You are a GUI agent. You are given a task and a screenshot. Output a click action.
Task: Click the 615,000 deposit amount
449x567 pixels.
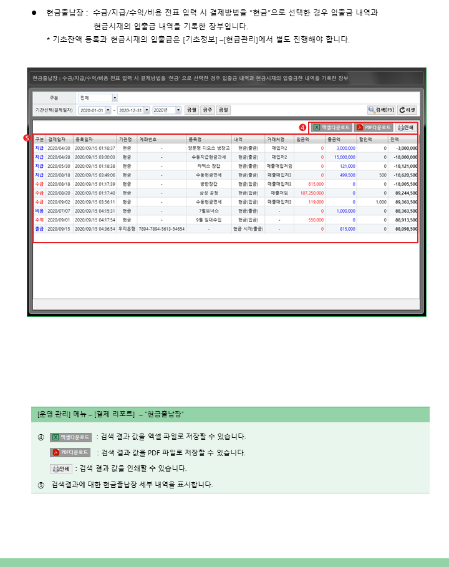[316, 184]
